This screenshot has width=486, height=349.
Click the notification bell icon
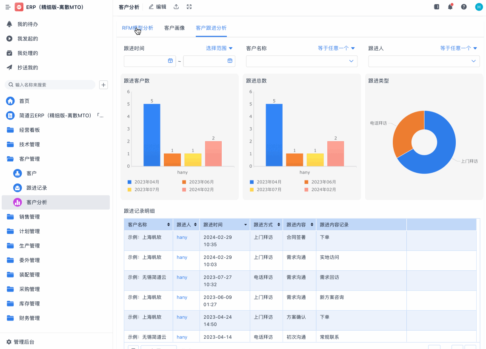coord(450,7)
